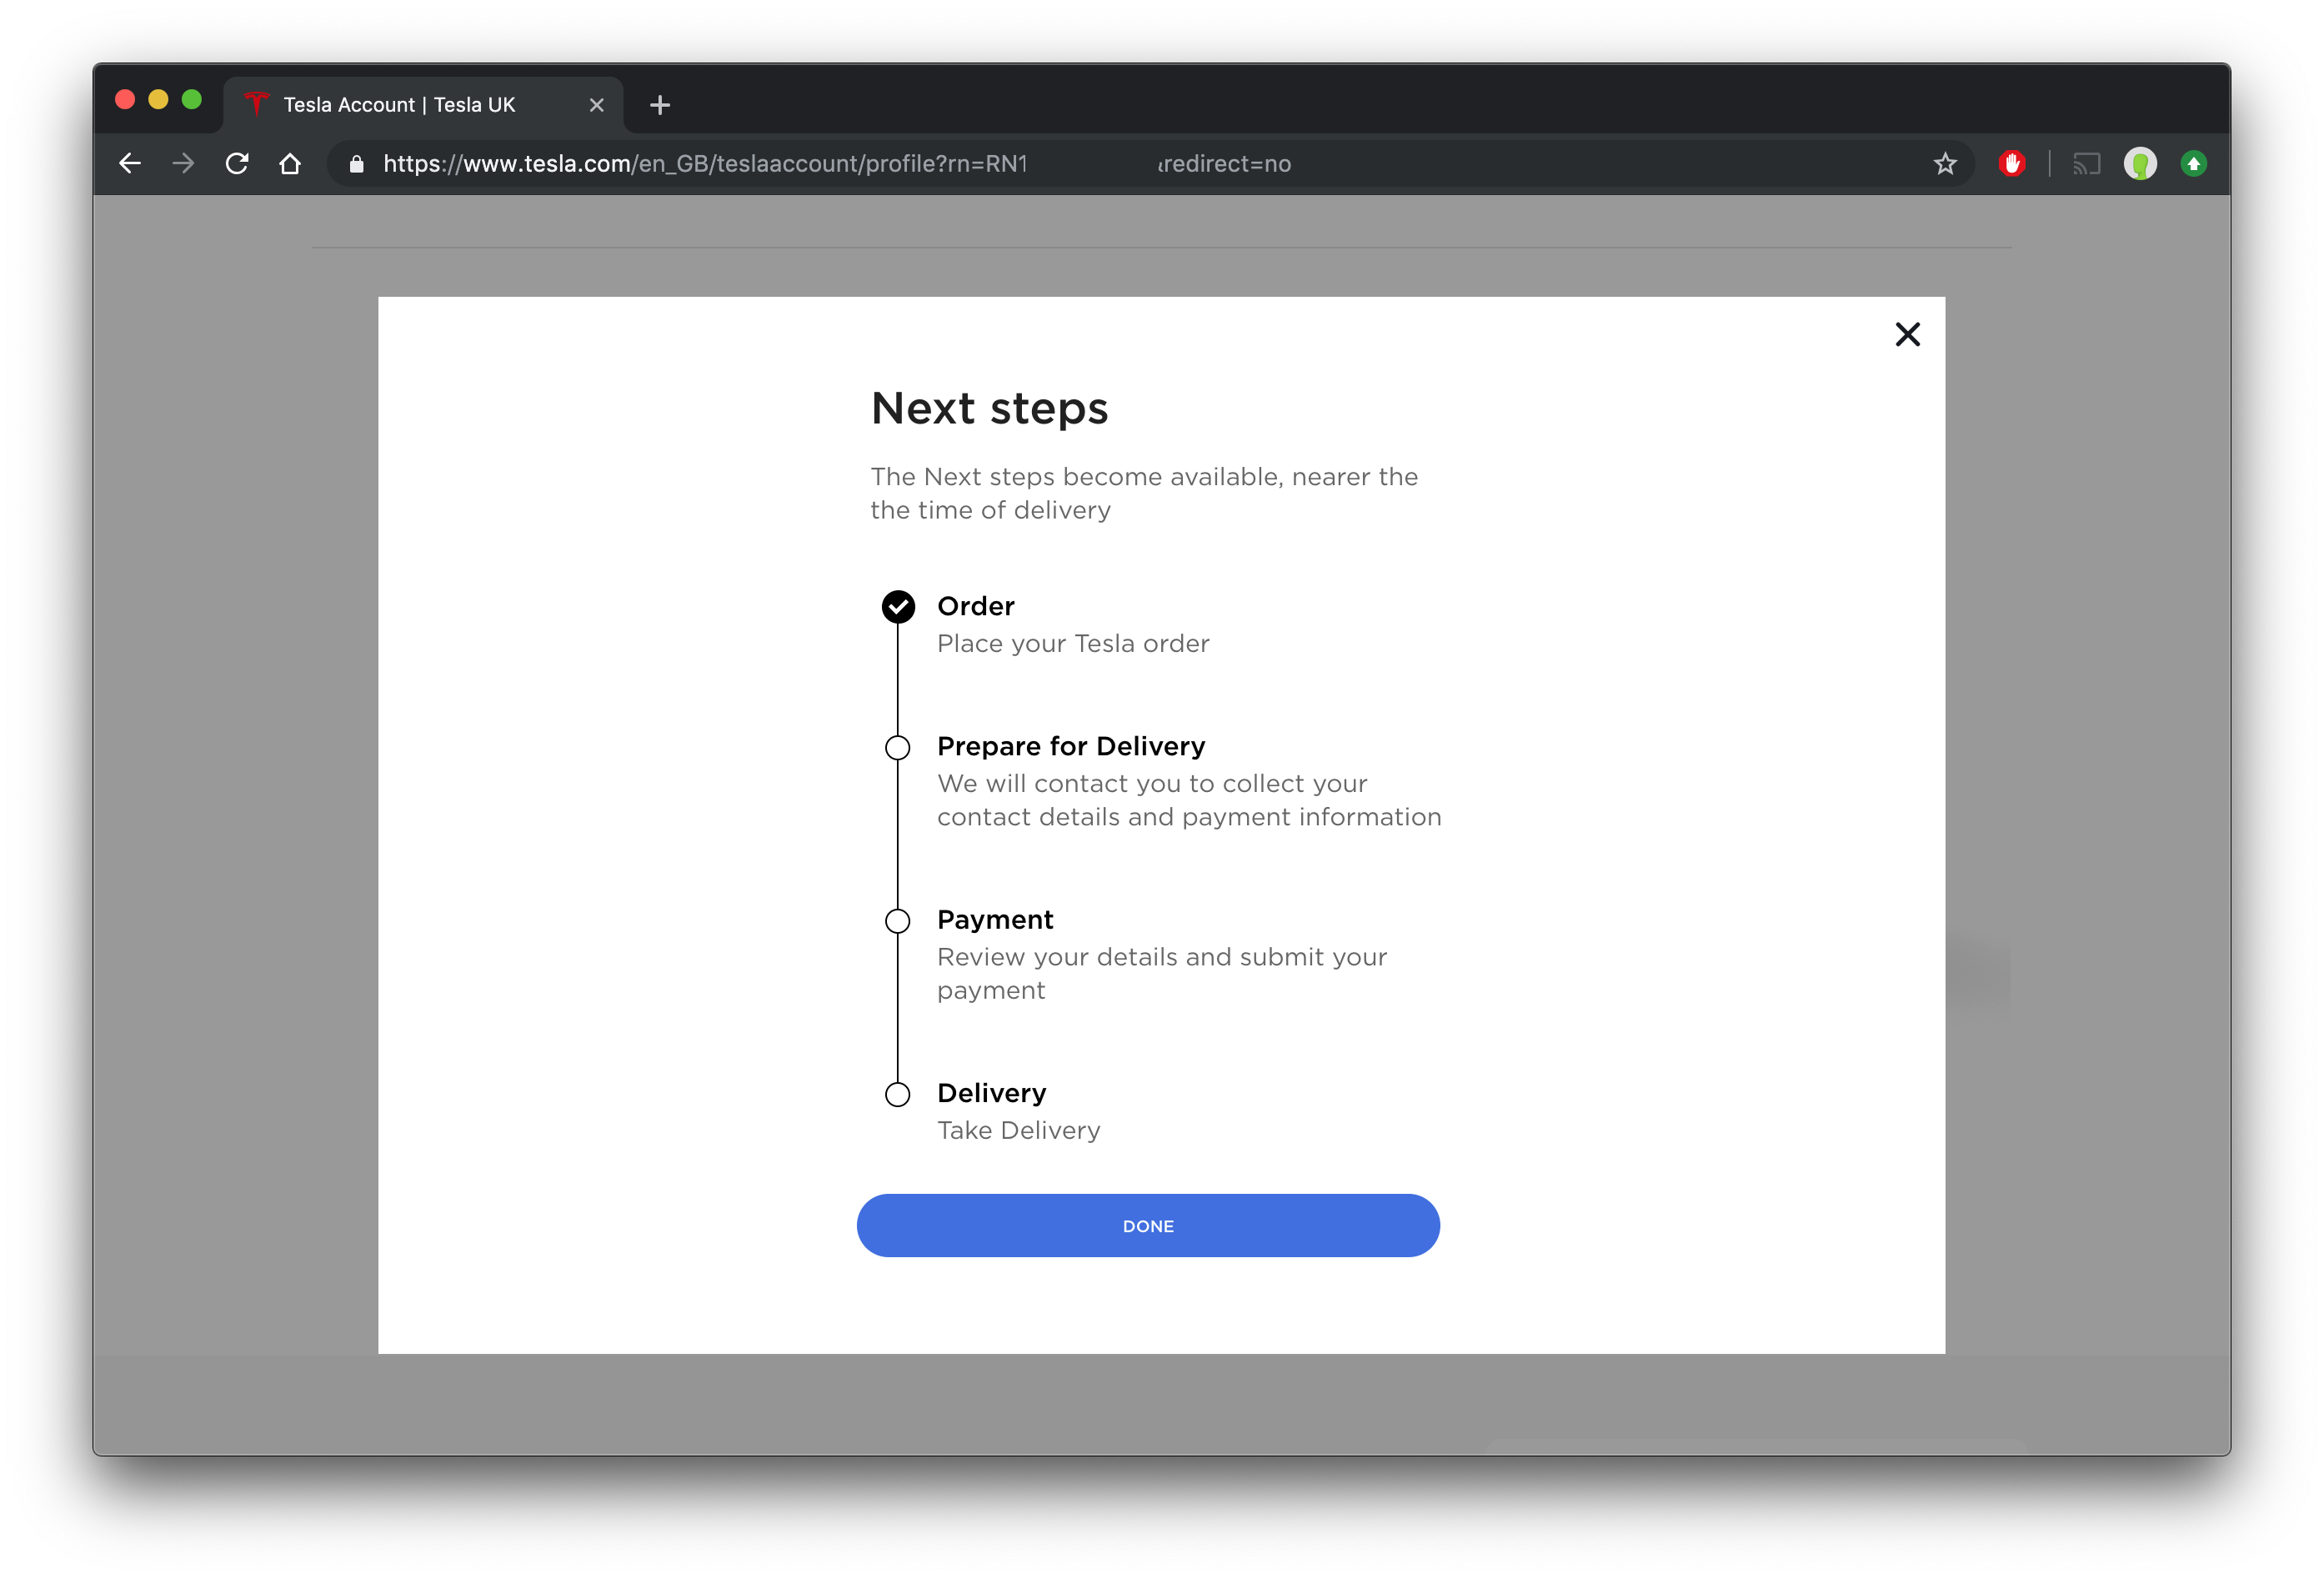Click the Tesla logo favicon on the tab
The width and height of the screenshot is (2324, 1579).
pos(257,104)
